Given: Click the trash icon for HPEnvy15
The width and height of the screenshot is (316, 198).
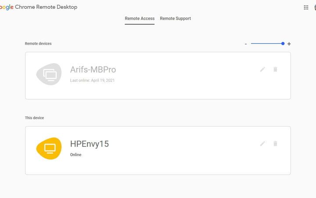Looking at the screenshot, I should pos(275,143).
